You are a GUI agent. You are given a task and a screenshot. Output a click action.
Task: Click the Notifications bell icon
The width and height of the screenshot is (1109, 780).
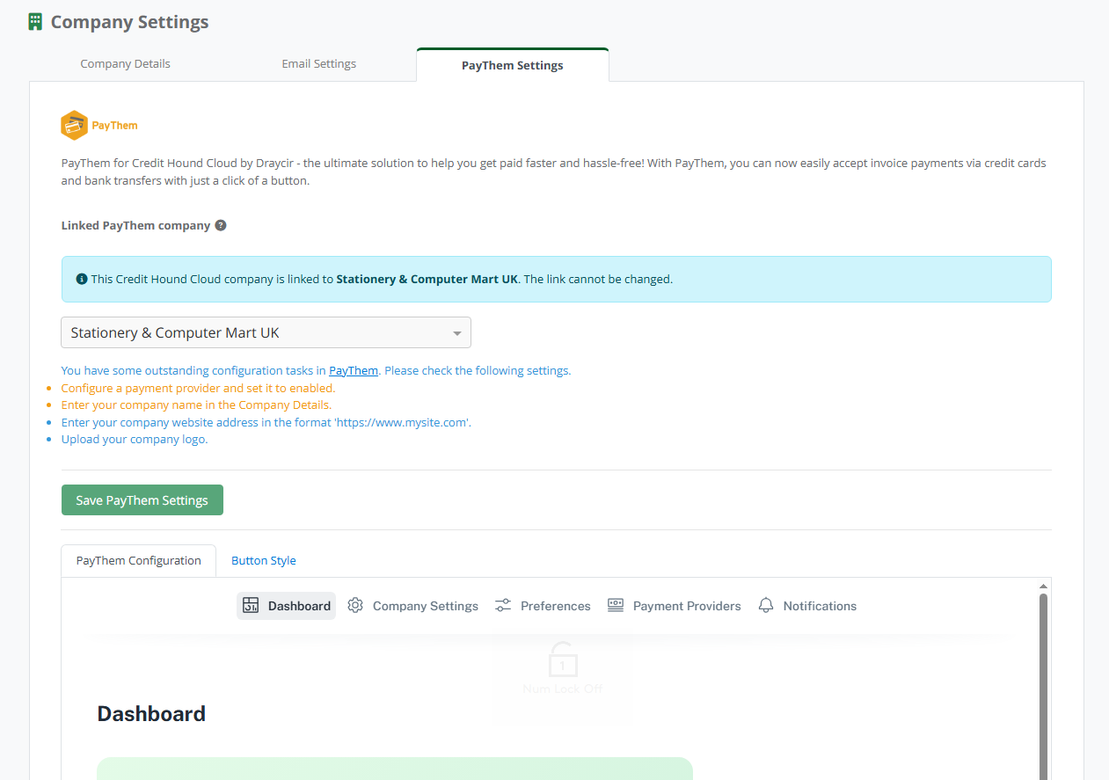click(766, 605)
